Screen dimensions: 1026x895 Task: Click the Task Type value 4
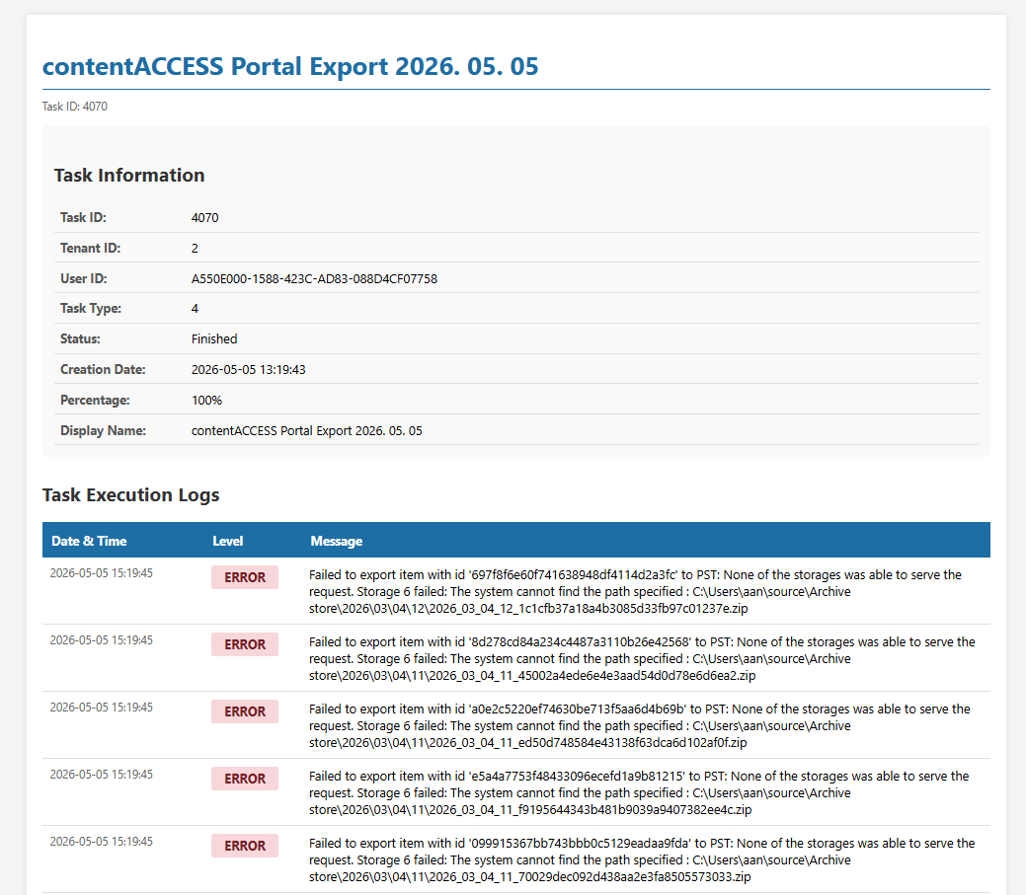point(195,309)
